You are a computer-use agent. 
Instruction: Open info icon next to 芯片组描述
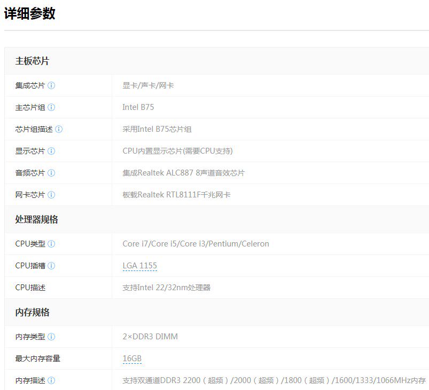click(x=59, y=129)
